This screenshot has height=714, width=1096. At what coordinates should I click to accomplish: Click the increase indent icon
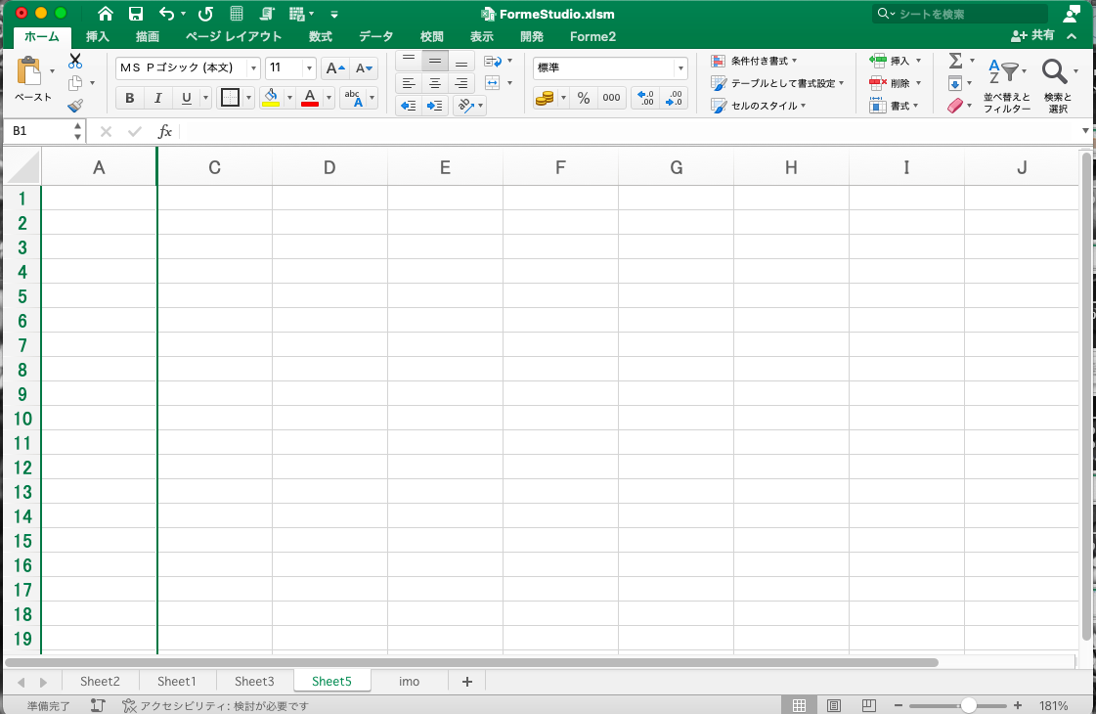click(435, 106)
